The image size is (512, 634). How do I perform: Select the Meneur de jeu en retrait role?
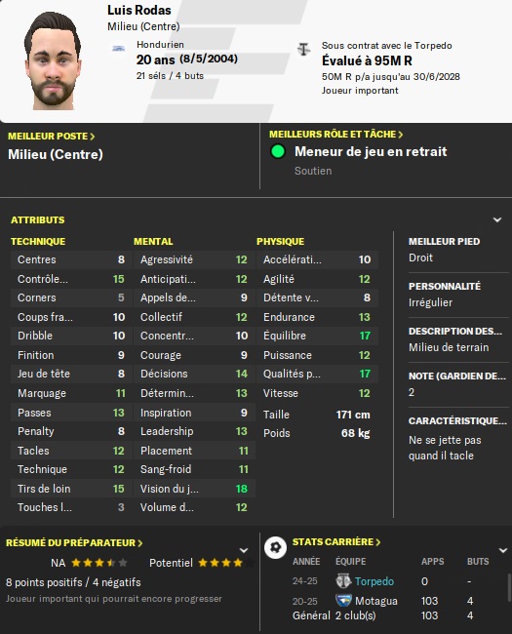click(371, 151)
